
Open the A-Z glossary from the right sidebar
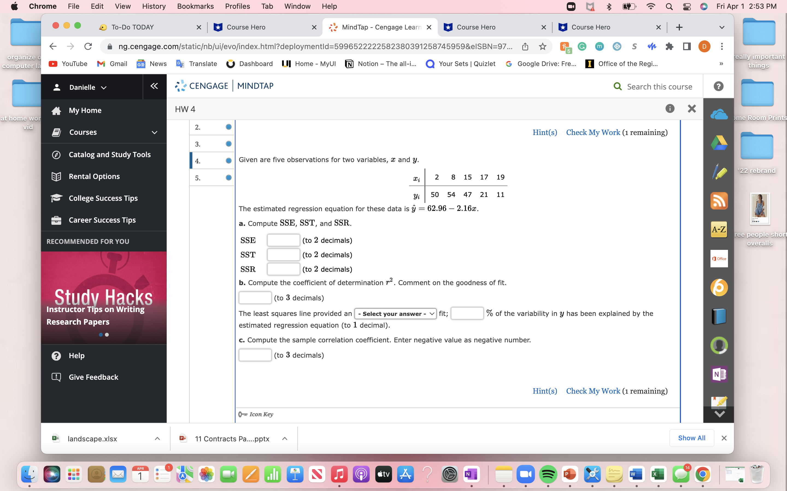[719, 230]
